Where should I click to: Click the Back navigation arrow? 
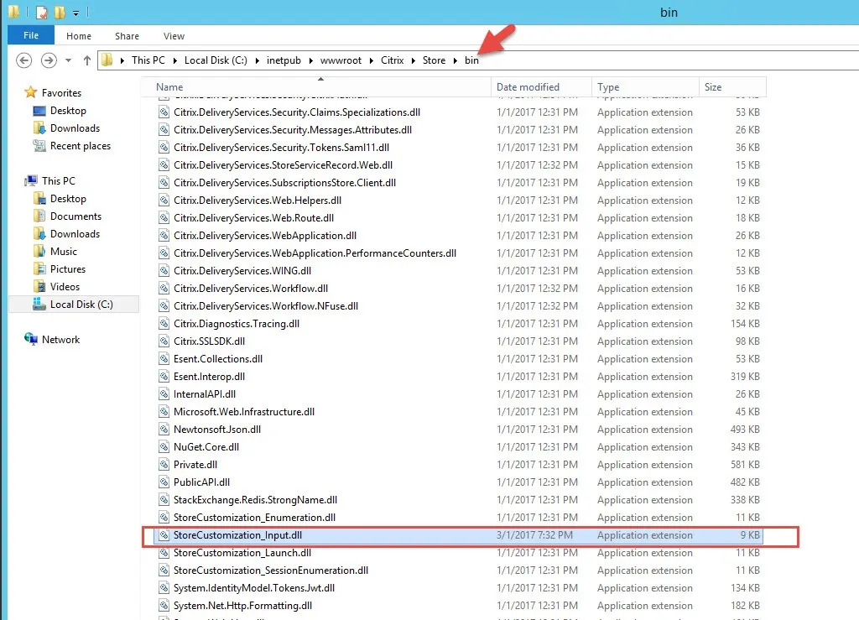[24, 60]
